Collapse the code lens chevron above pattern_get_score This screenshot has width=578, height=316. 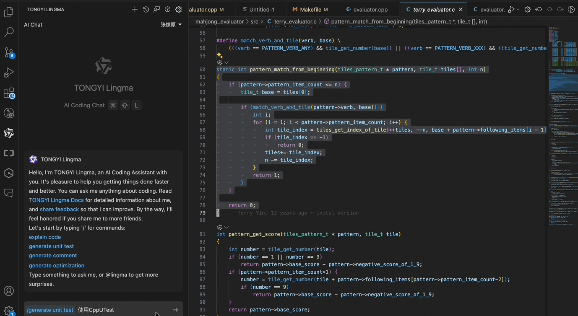227,227
